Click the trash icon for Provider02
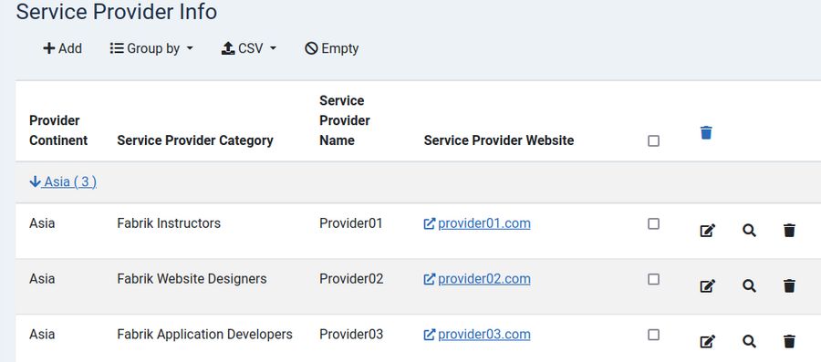This screenshot has height=362, width=821. [789, 285]
